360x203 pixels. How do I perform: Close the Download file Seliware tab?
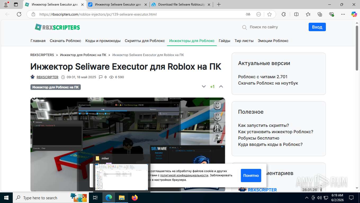tap(209, 4)
